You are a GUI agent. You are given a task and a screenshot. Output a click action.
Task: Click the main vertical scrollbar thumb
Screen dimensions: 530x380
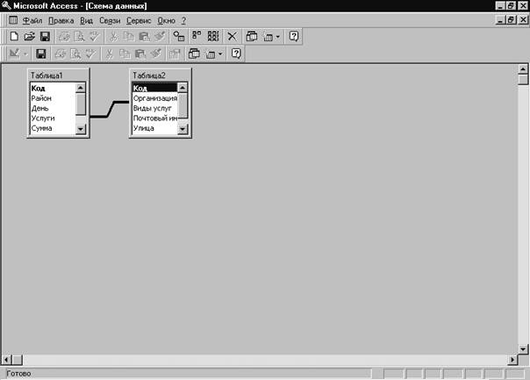pyautogui.click(x=523, y=80)
